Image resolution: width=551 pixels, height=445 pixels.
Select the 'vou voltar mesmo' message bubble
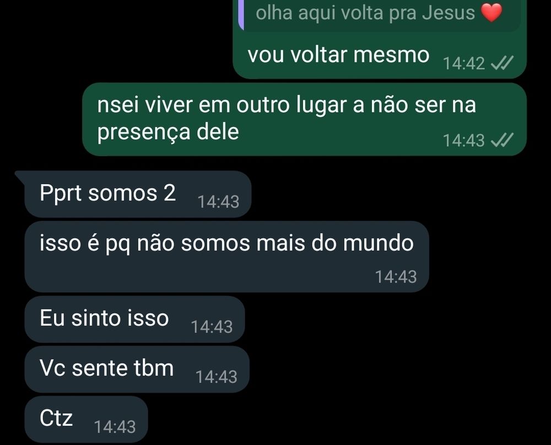pos(380,39)
